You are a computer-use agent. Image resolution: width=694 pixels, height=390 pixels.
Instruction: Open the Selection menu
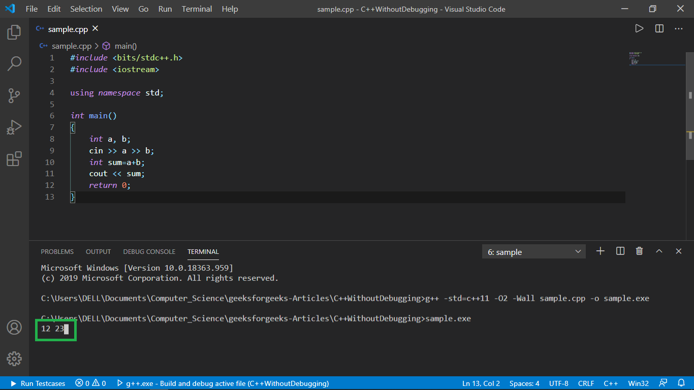tap(86, 9)
